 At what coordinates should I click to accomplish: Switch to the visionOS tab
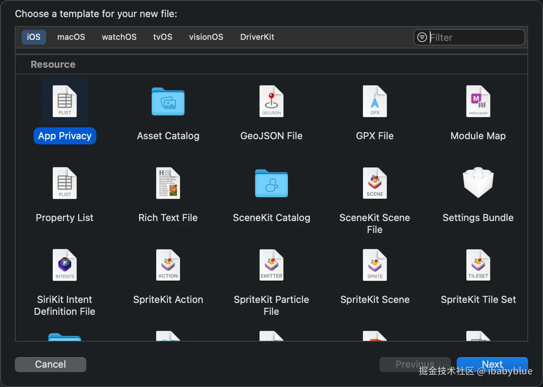[206, 37]
